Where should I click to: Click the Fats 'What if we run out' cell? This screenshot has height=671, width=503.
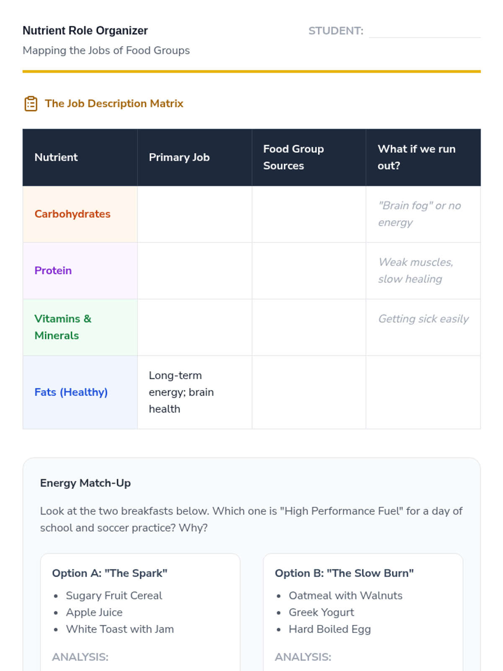423,393
